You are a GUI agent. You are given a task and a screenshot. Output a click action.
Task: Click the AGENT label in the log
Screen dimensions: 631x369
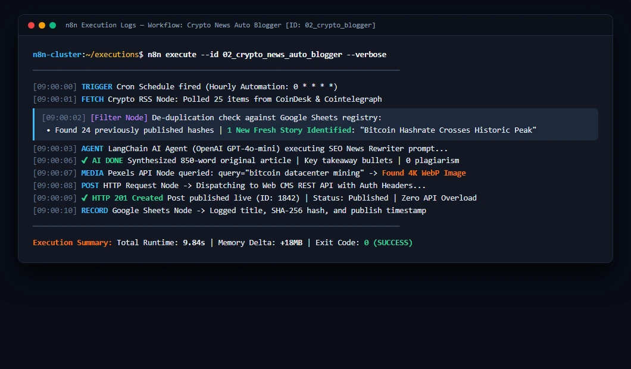92,148
